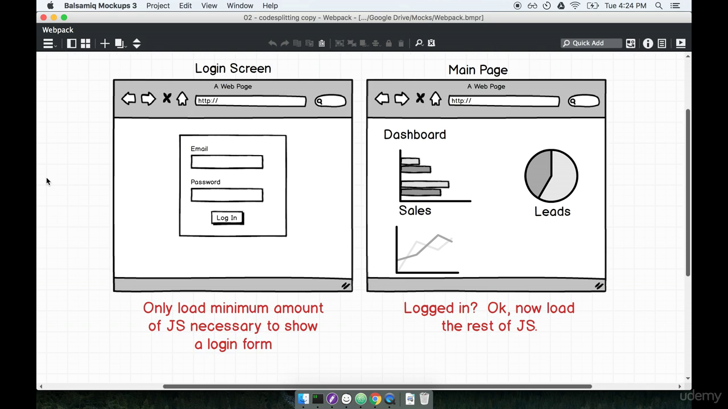Click the paste clipboard toolbar icon
Viewport: 728px width, 409px height.
coord(322,43)
